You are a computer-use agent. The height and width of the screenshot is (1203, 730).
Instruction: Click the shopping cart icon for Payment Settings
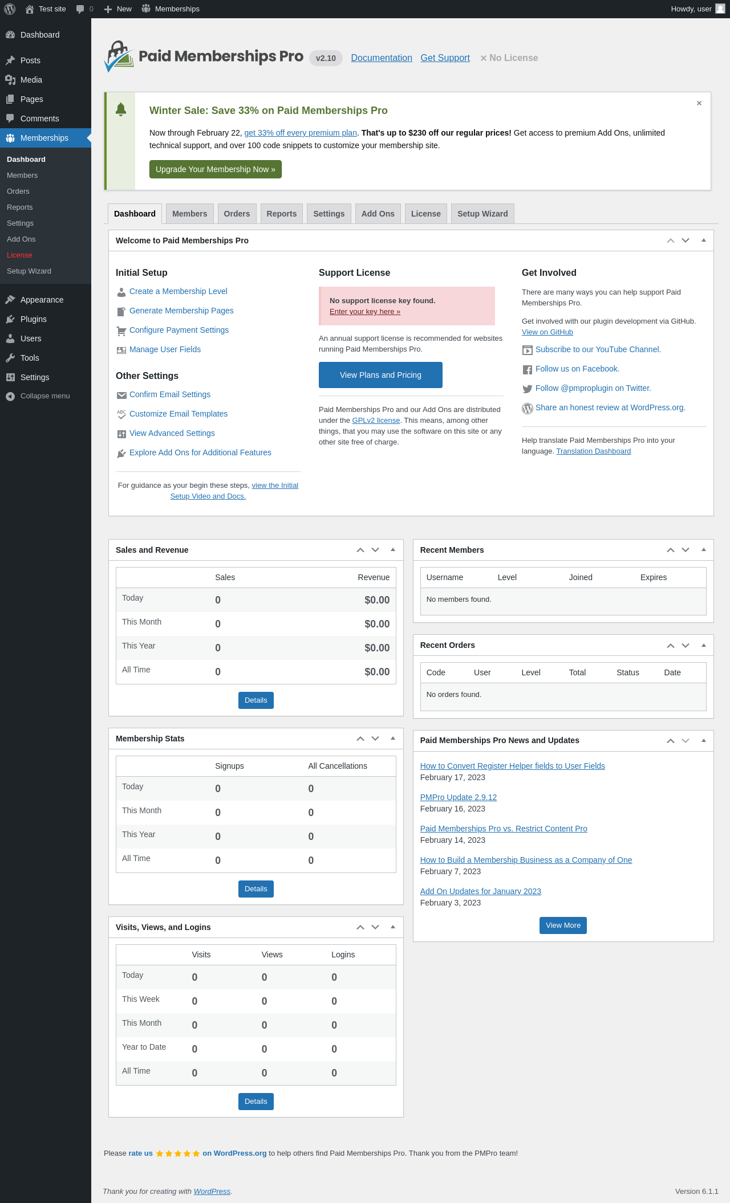point(121,331)
